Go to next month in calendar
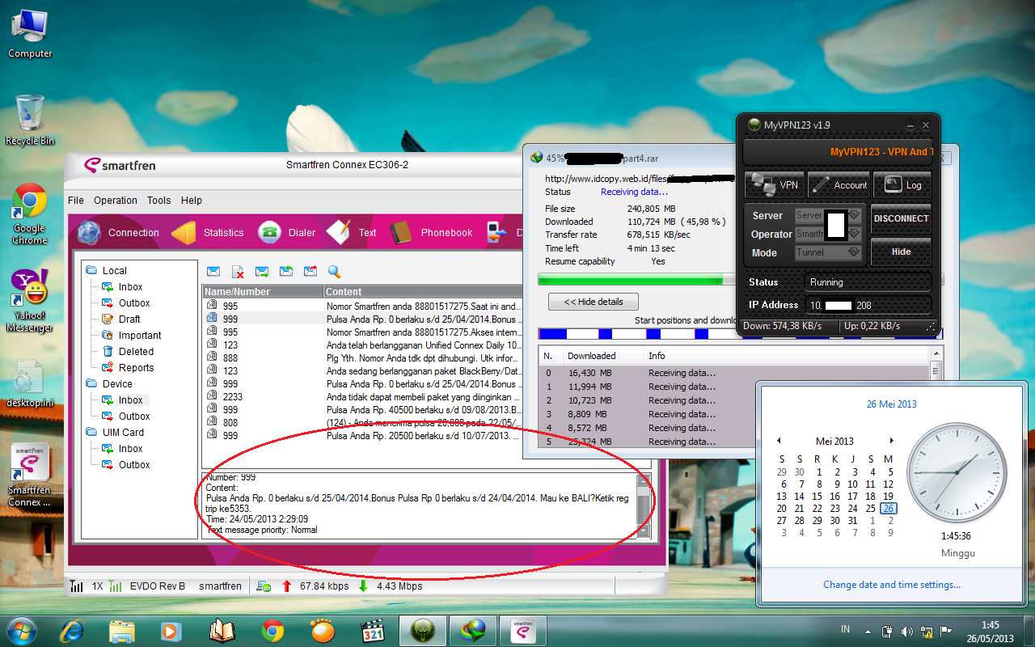Viewport: 1035px width, 647px height. coord(892,441)
